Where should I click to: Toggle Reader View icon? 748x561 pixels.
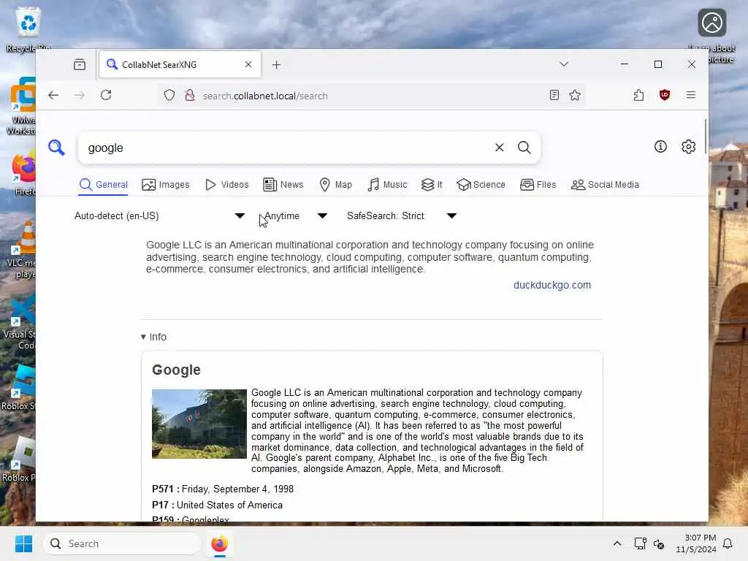(554, 95)
